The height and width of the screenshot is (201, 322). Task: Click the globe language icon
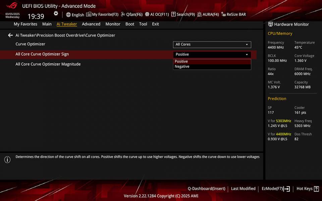coord(68,14)
